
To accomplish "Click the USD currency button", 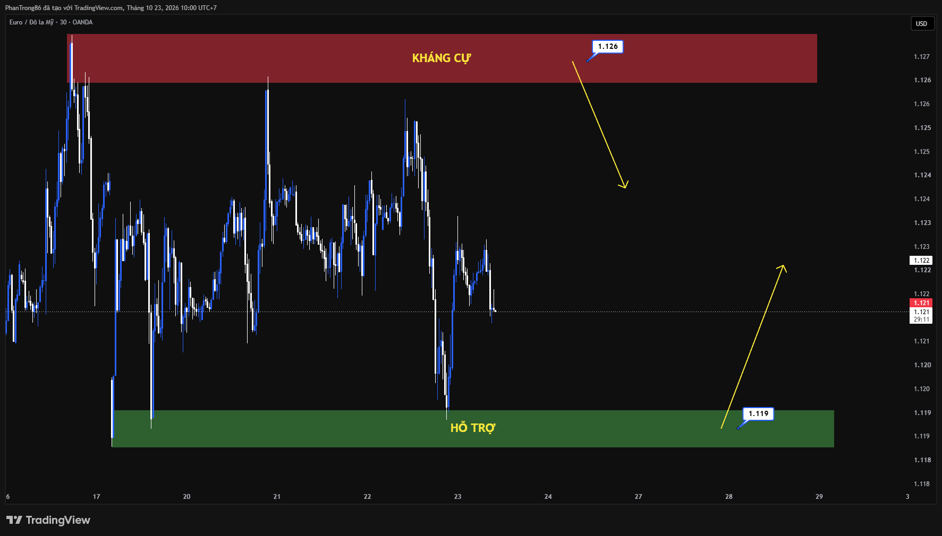I will click(921, 24).
